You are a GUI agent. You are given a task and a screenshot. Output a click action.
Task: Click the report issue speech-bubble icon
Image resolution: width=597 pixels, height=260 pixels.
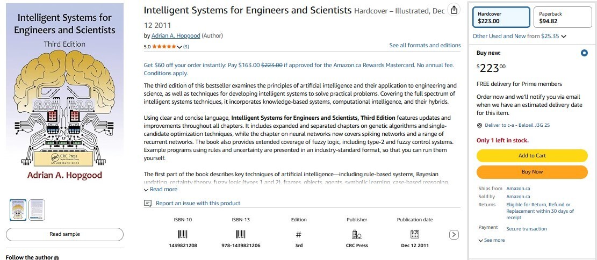tap(148, 203)
